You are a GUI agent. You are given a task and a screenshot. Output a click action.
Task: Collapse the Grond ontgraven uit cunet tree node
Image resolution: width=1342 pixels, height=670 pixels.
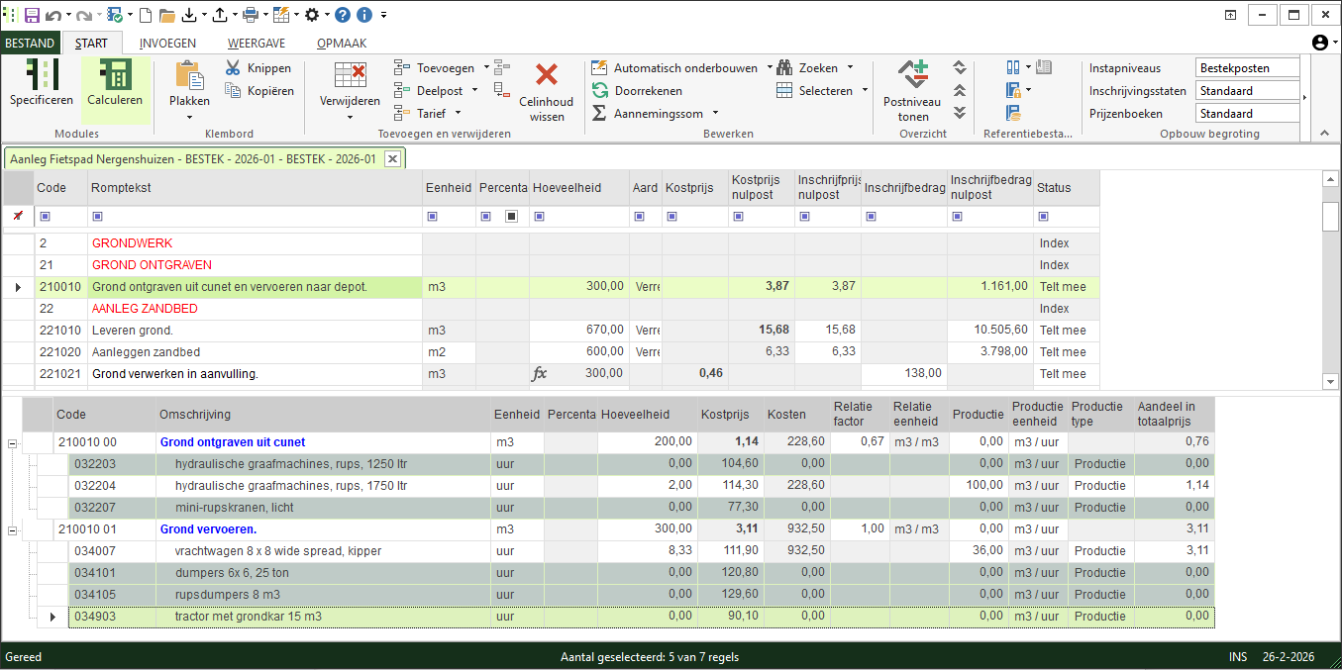coord(13,443)
